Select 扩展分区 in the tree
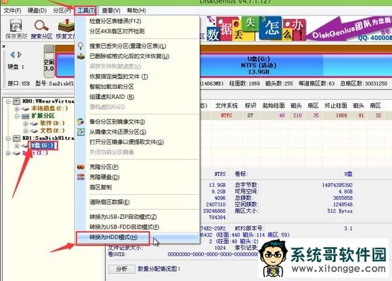This screenshot has height=281, width=392. [x=42, y=116]
